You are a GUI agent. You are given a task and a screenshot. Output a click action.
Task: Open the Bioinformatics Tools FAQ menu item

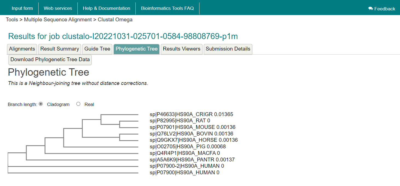click(167, 8)
